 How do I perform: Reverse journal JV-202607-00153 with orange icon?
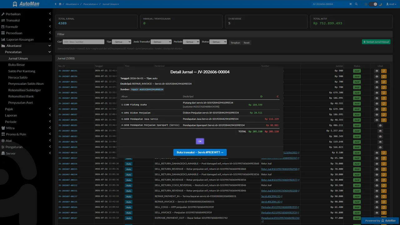[384, 180]
